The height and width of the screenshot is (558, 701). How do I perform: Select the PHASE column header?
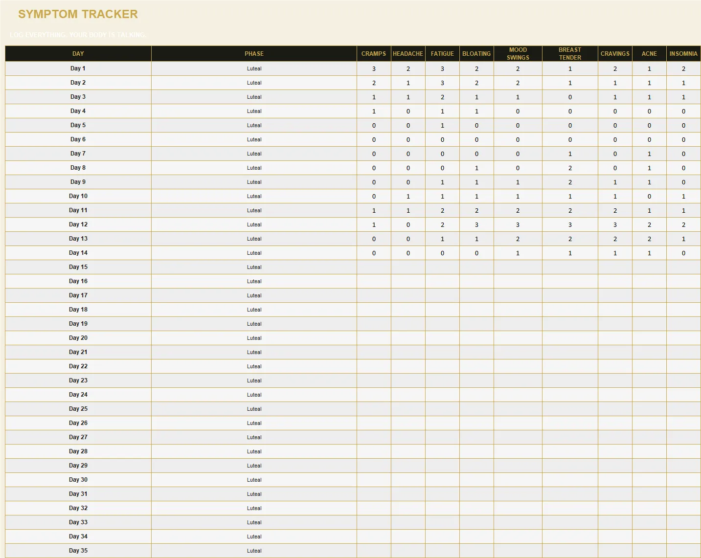coord(254,54)
